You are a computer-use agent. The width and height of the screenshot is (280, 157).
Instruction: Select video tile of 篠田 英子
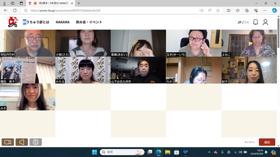click(28, 70)
